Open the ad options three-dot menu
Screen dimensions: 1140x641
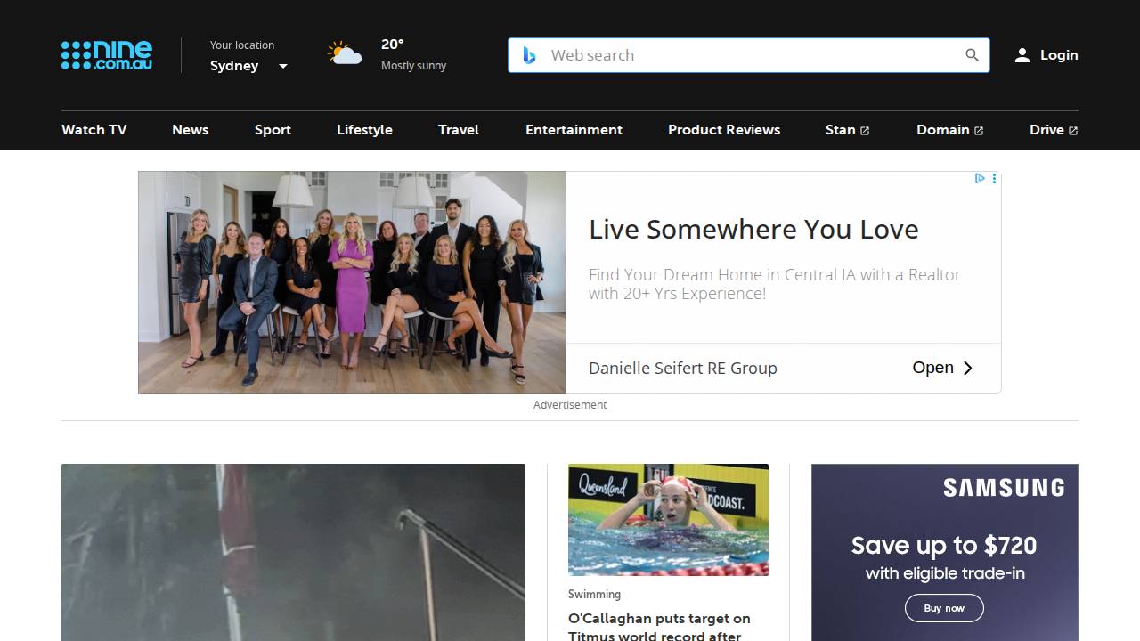994,179
